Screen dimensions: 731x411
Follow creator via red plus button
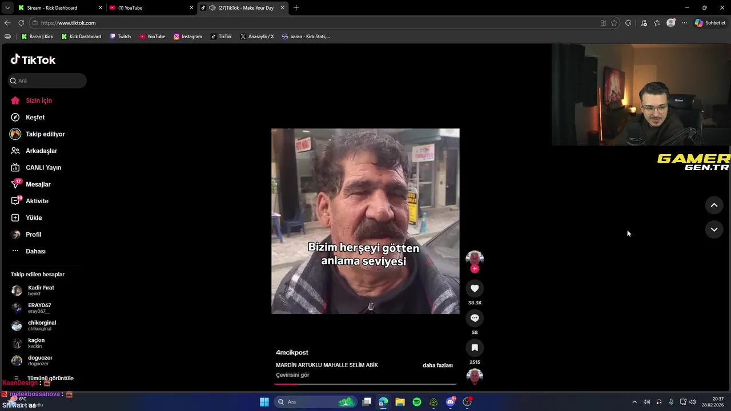tap(475, 269)
